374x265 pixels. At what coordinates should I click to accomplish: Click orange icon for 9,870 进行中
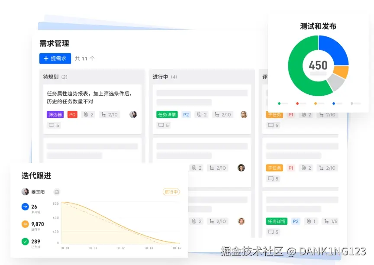25,224
